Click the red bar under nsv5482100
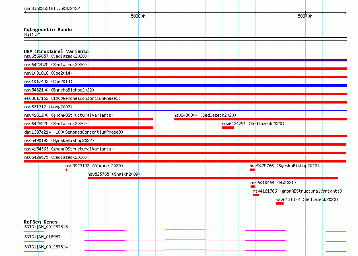This screenshot has height=256, width=358. (185, 94)
